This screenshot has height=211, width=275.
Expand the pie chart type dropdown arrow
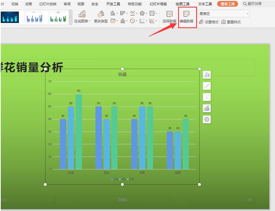point(137,21)
